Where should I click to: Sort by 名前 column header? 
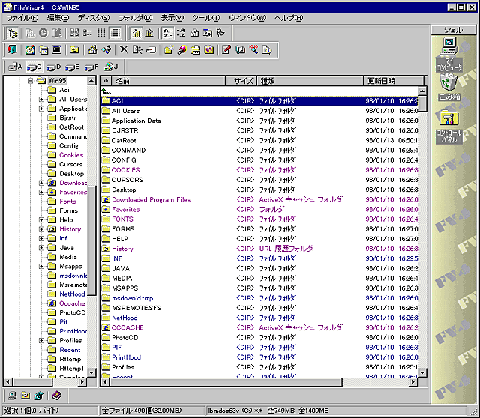click(169, 81)
